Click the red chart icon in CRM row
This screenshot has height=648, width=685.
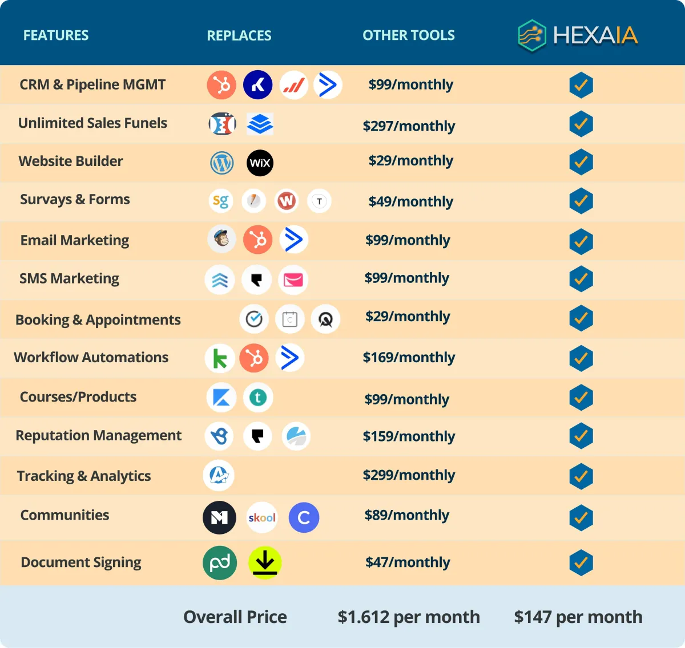[x=294, y=85]
